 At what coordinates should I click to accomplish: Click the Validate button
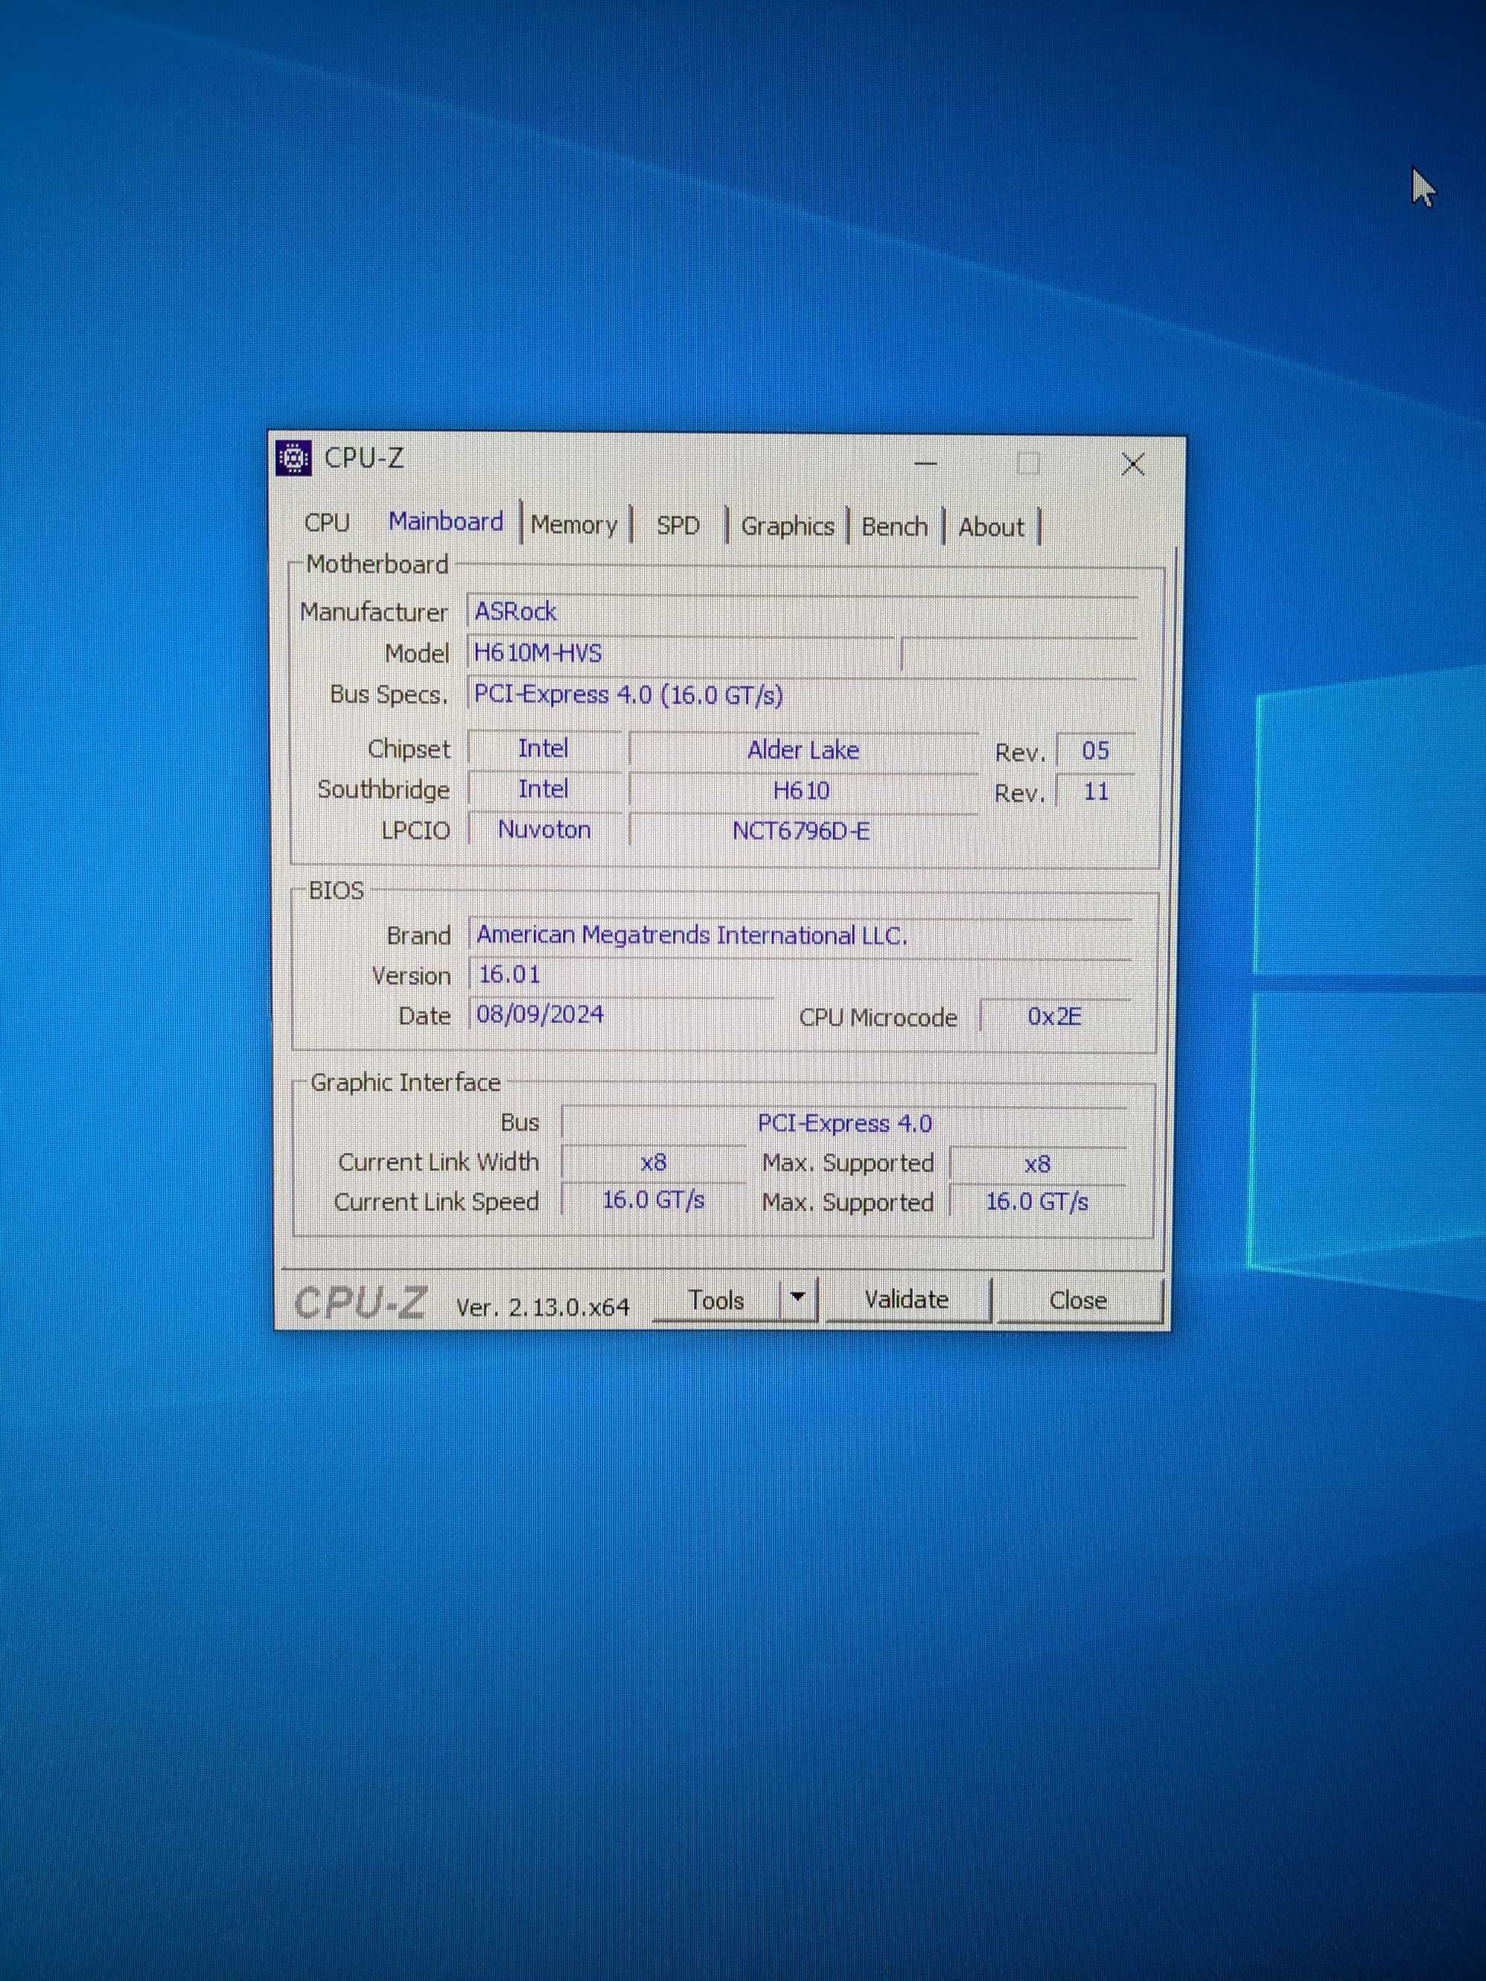pyautogui.click(x=906, y=1299)
